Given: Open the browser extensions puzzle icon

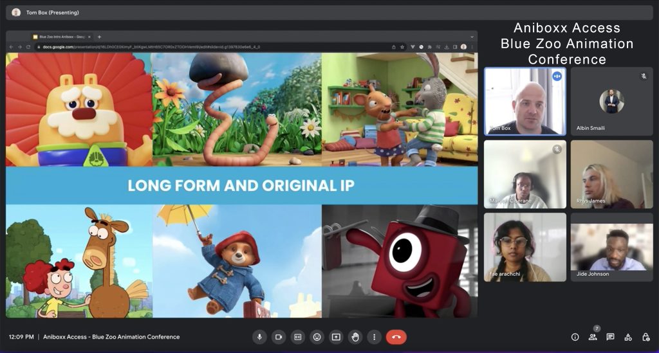Looking at the screenshot, I should click(429, 47).
